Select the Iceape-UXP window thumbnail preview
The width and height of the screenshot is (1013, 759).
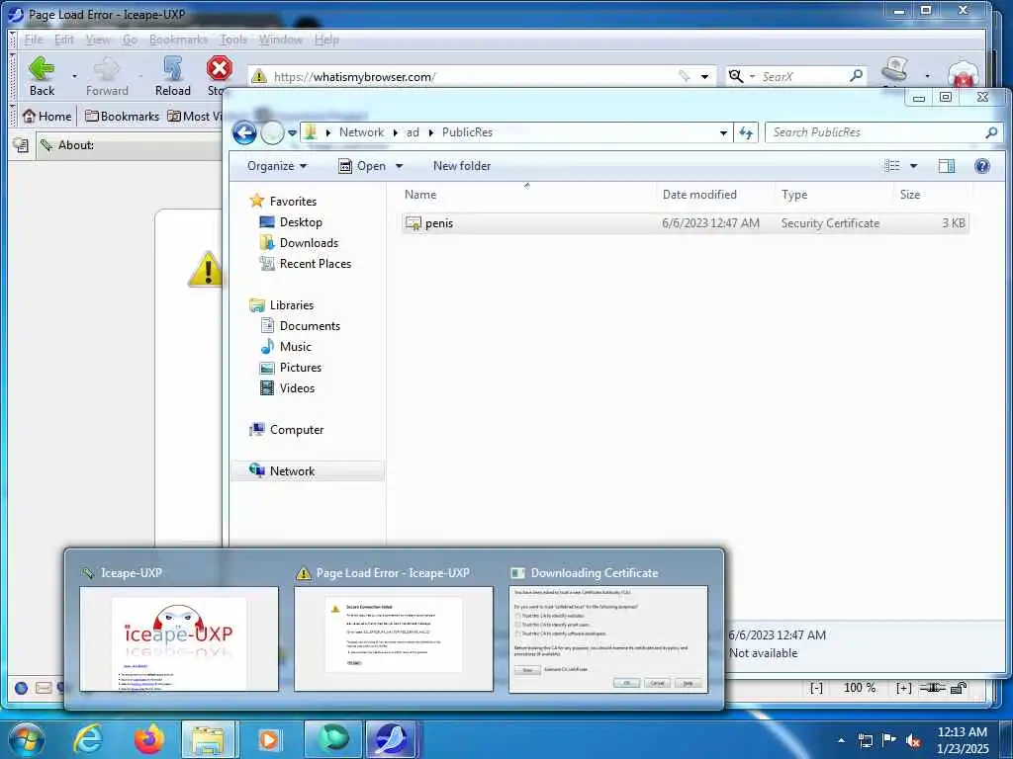179,639
